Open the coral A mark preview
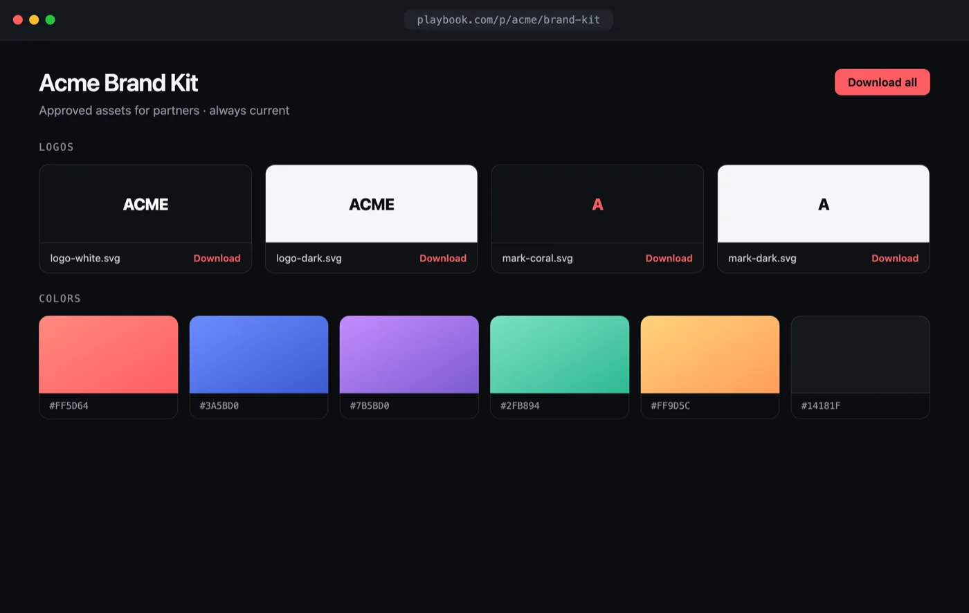 (597, 204)
